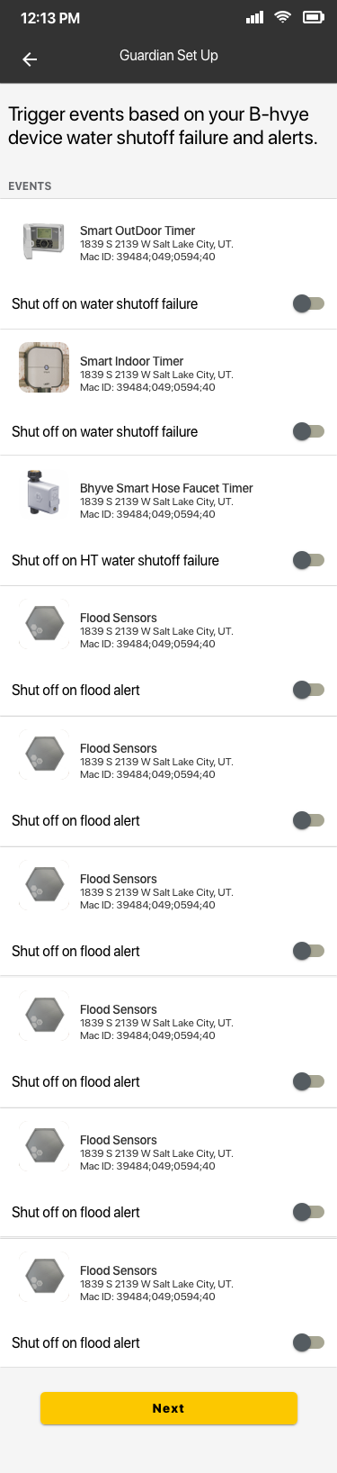The width and height of the screenshot is (337, 1473).
Task: Enable shutoff toggle for Smart Indoor Timer
Action: (x=308, y=431)
